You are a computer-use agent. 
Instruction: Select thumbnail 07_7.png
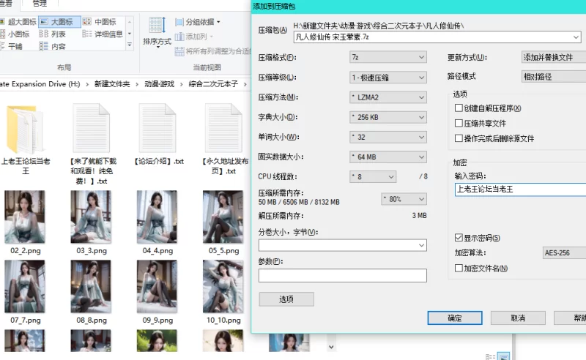tap(25, 292)
